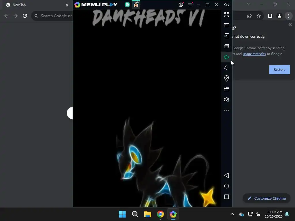Collapse the MEmu sidebar with triple chevron

(226, 5)
